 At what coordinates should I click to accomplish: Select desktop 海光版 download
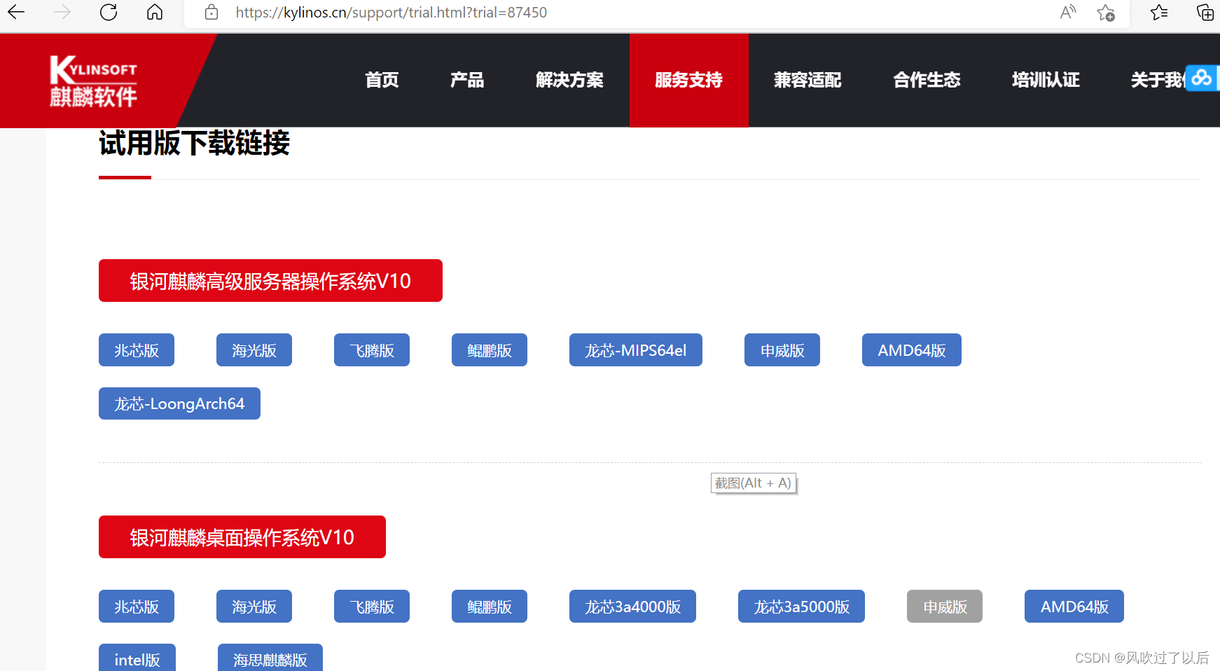[254, 607]
